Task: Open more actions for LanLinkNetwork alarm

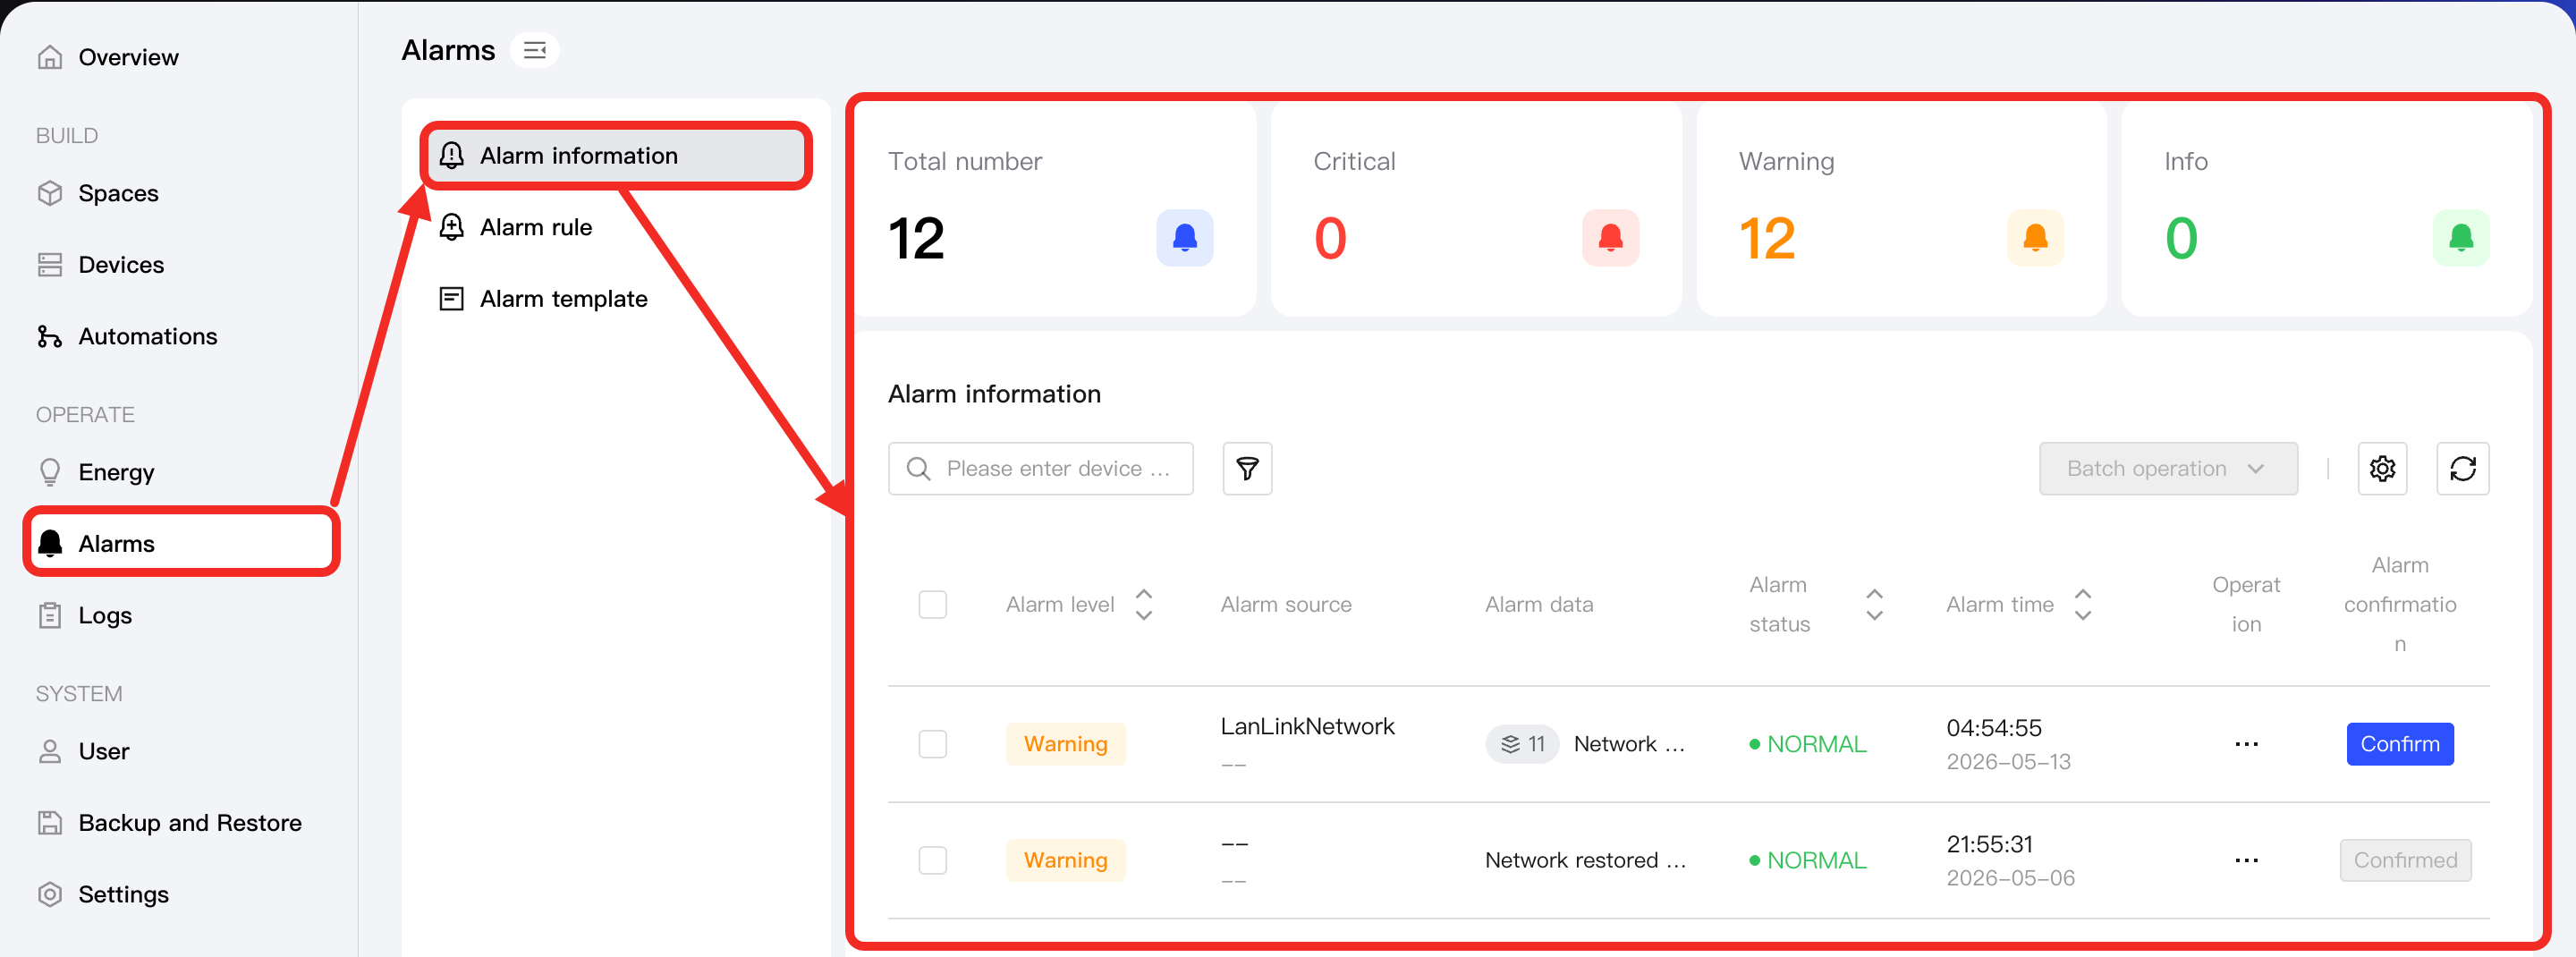Action: click(2246, 744)
